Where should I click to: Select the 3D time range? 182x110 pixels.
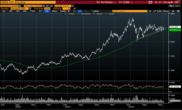[x=11, y=11]
